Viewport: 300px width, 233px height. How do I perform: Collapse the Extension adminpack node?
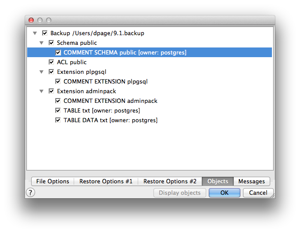coord(41,91)
